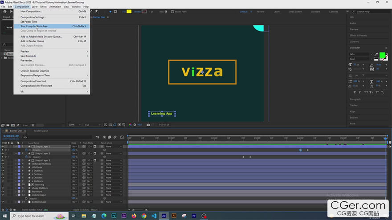Screen dimensions: 392x220
Task: Open Parent dropdown for bottomshape layer
Action: pyautogui.click(x=114, y=202)
